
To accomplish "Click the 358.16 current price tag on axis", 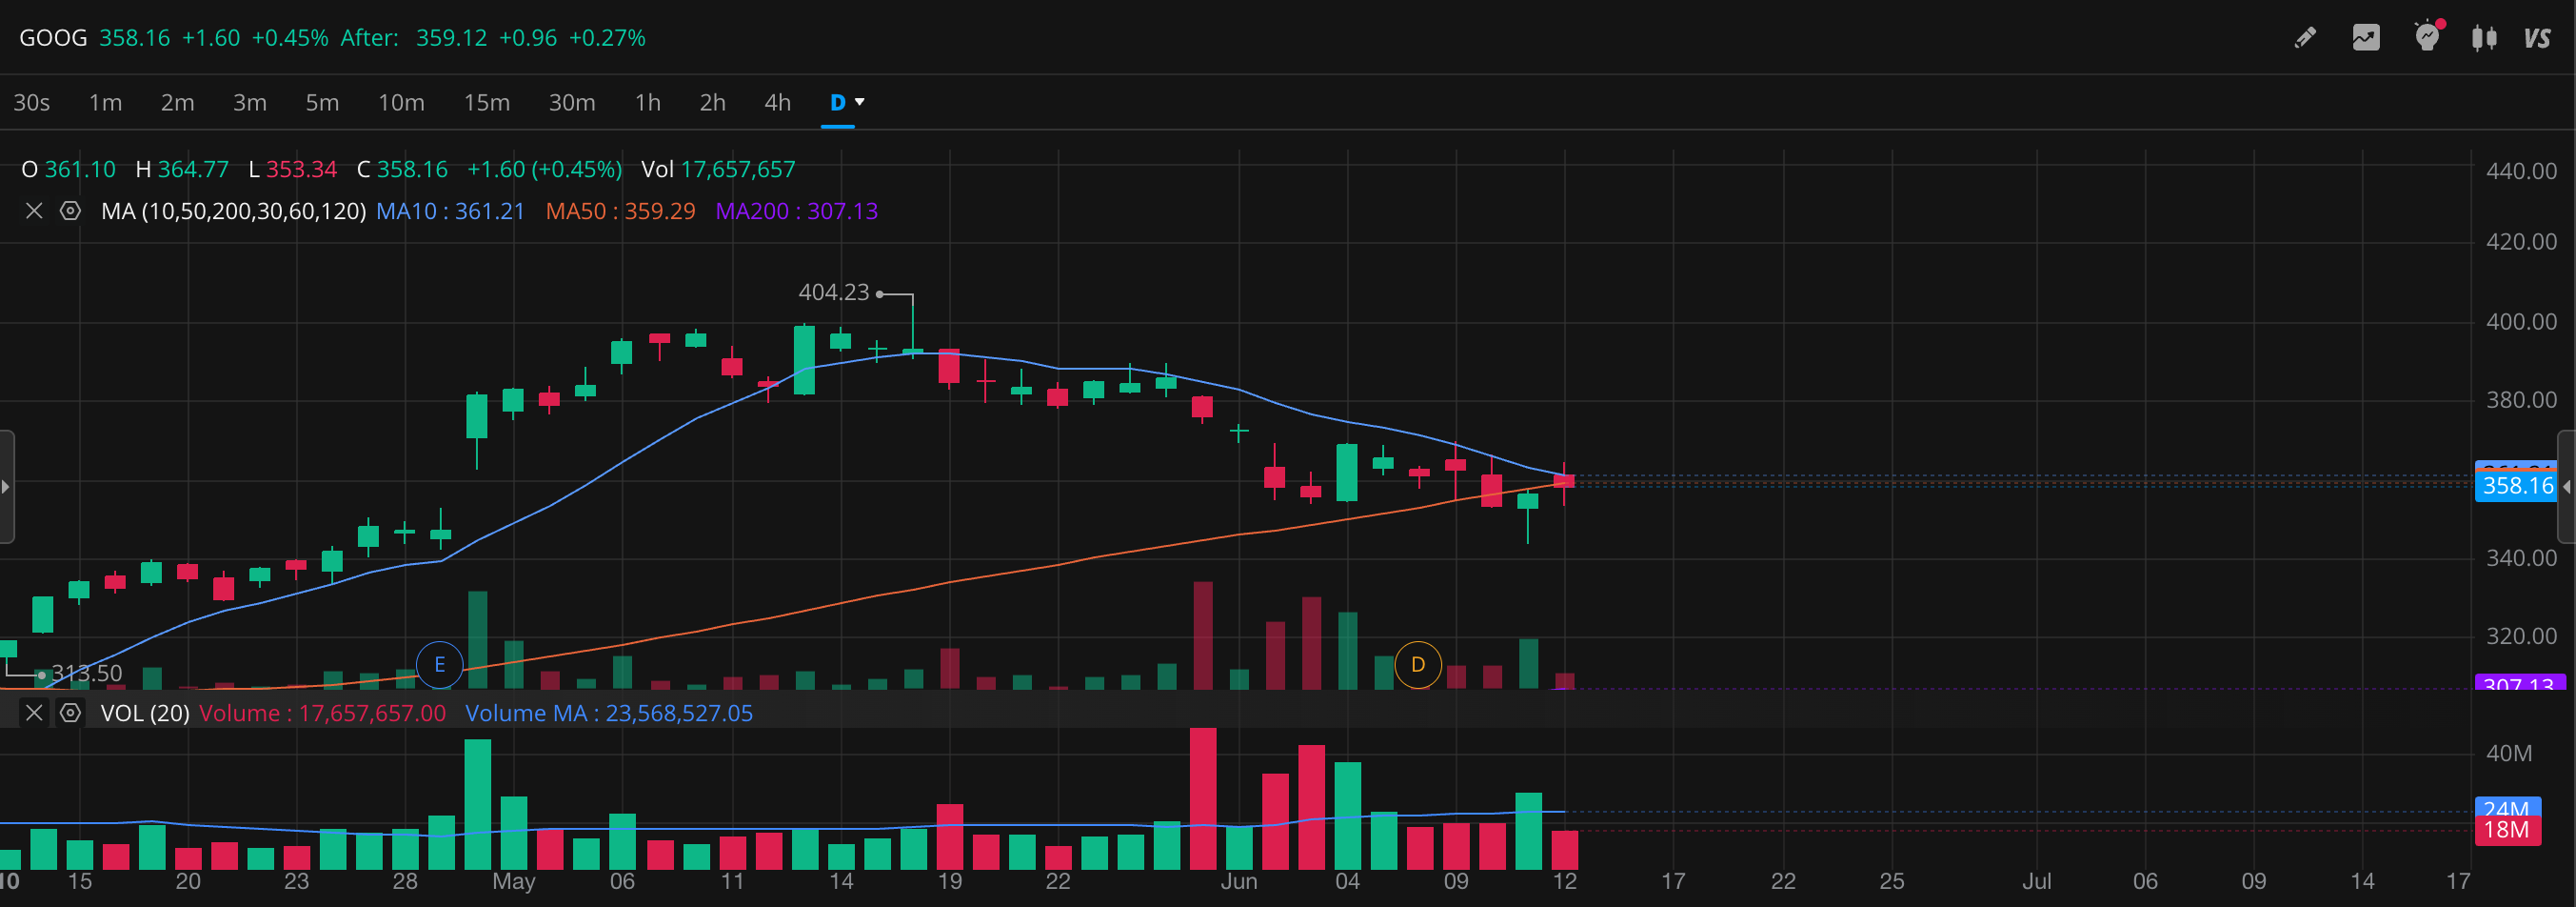I will (x=2516, y=487).
